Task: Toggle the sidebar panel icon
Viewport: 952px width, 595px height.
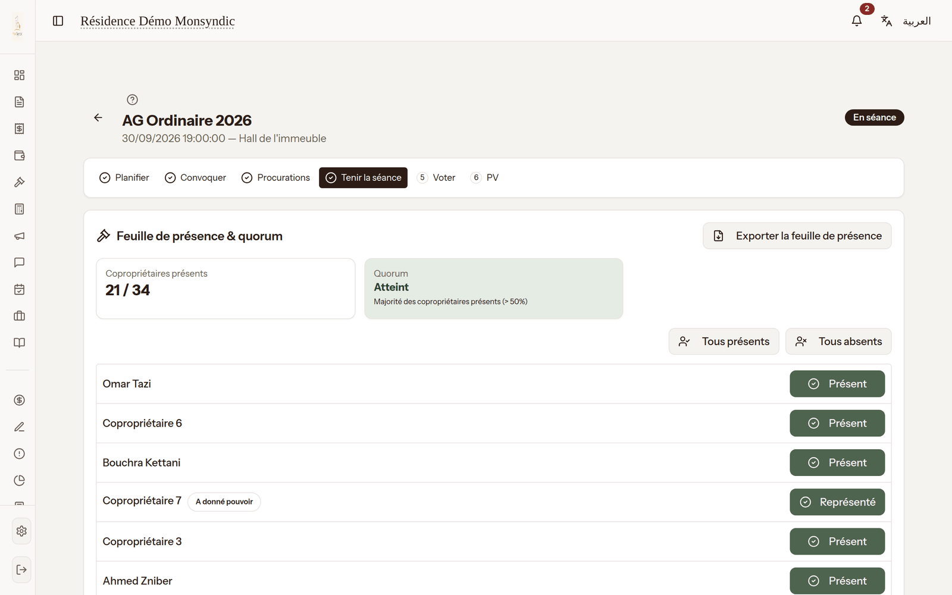Action: [x=58, y=21]
